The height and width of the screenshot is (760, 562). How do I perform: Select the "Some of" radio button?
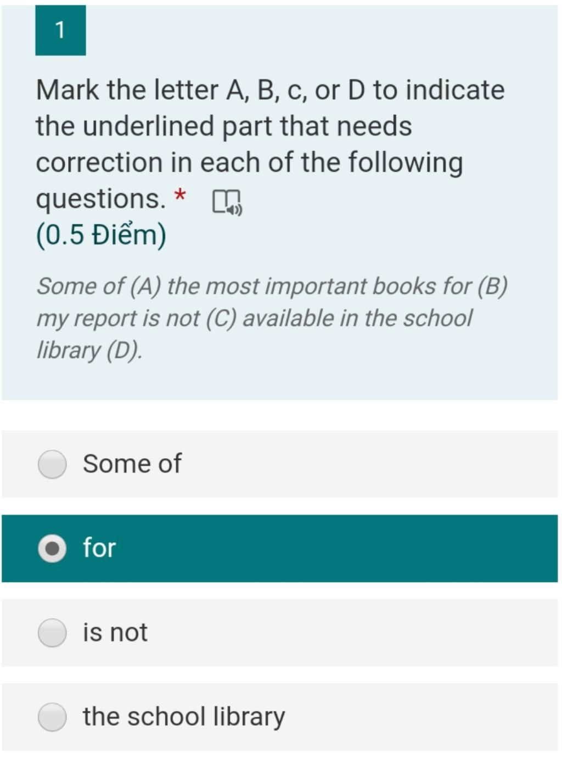[x=52, y=464]
